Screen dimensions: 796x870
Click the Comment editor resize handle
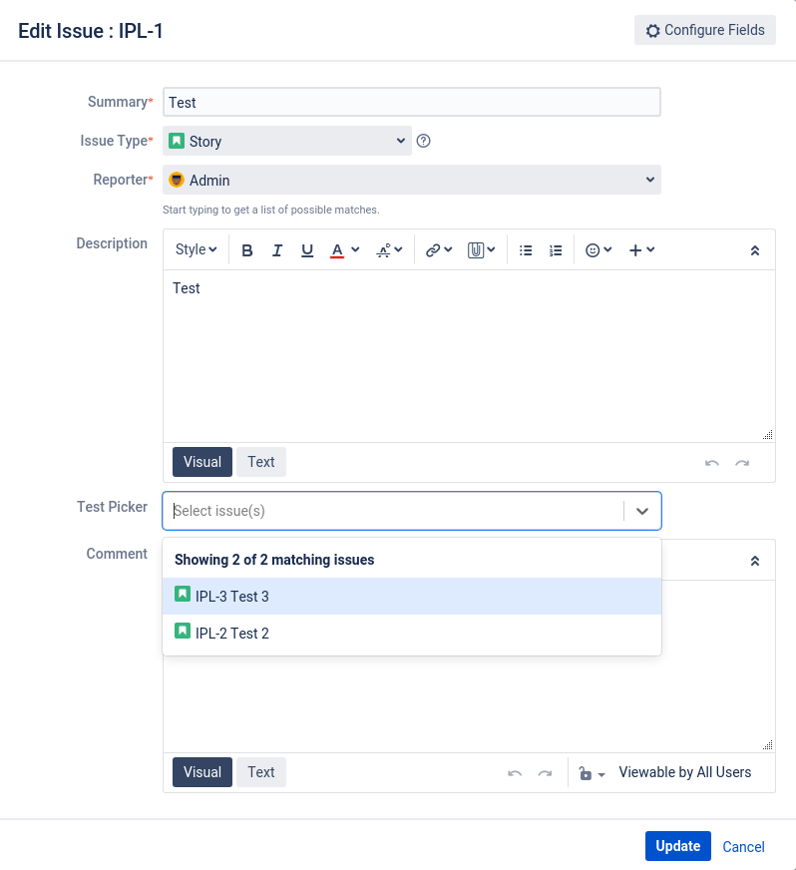(768, 745)
